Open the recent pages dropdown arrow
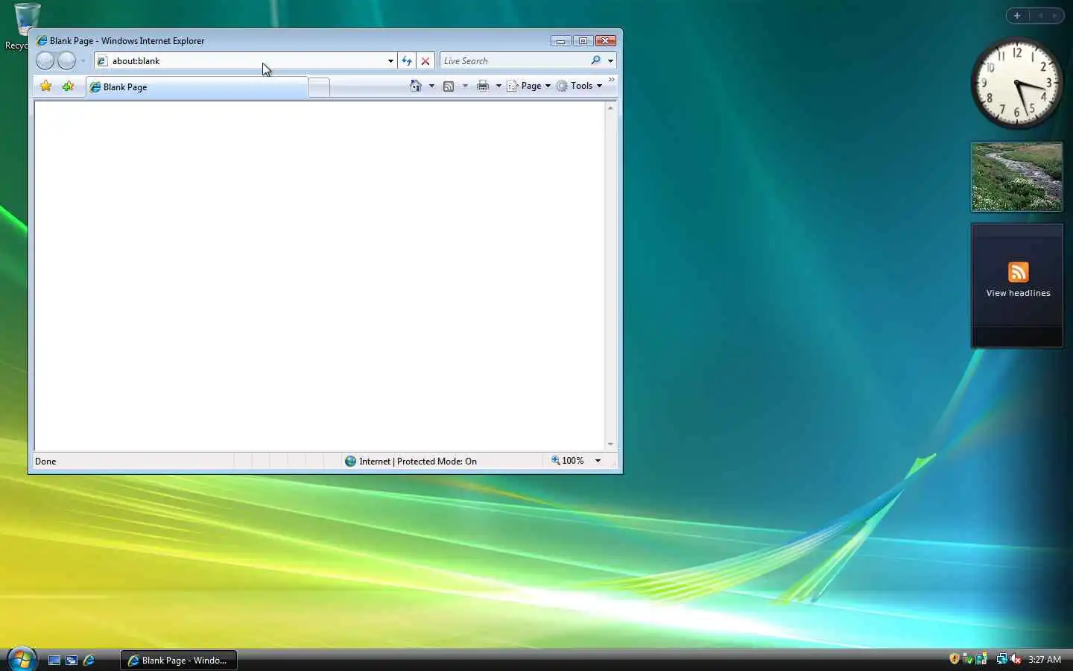 point(83,61)
